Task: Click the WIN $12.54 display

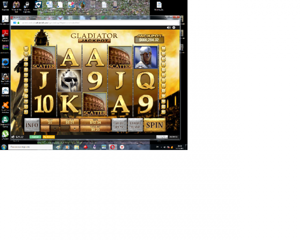Action: point(95,122)
